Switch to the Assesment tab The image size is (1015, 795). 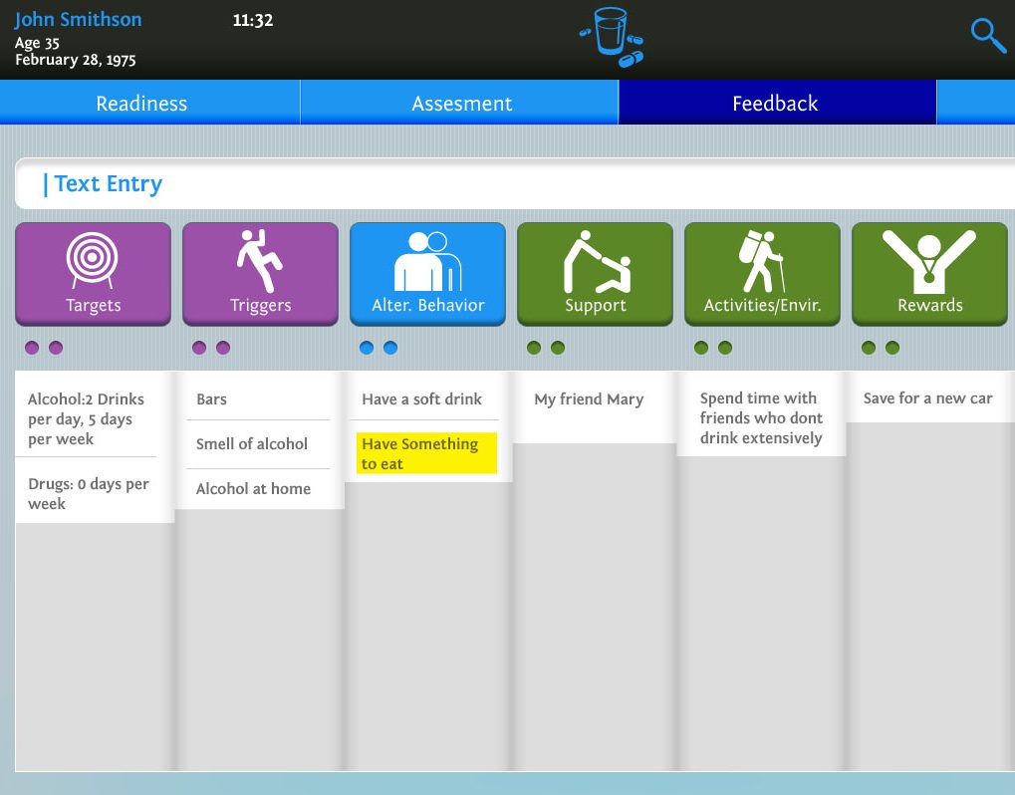(x=461, y=104)
